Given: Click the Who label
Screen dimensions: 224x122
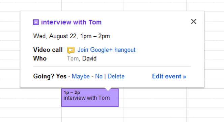Looking at the screenshot, I should (x=40, y=58).
